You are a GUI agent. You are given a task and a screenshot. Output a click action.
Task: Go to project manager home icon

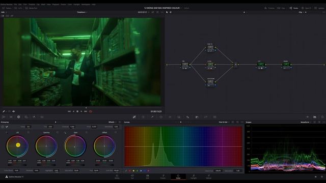coord(315,177)
